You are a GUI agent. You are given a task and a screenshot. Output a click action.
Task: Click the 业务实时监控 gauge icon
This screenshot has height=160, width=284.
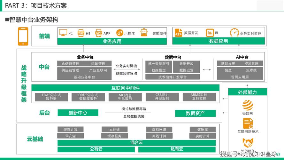[x=234, y=33]
